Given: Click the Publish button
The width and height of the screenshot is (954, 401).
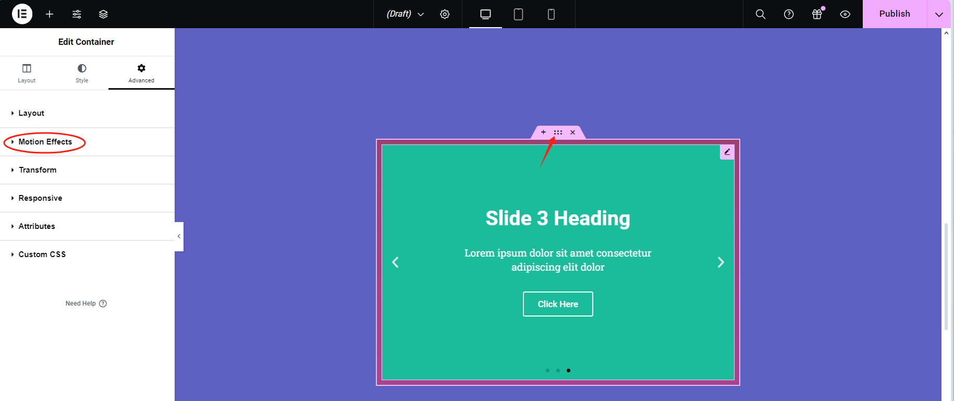Looking at the screenshot, I should (895, 14).
